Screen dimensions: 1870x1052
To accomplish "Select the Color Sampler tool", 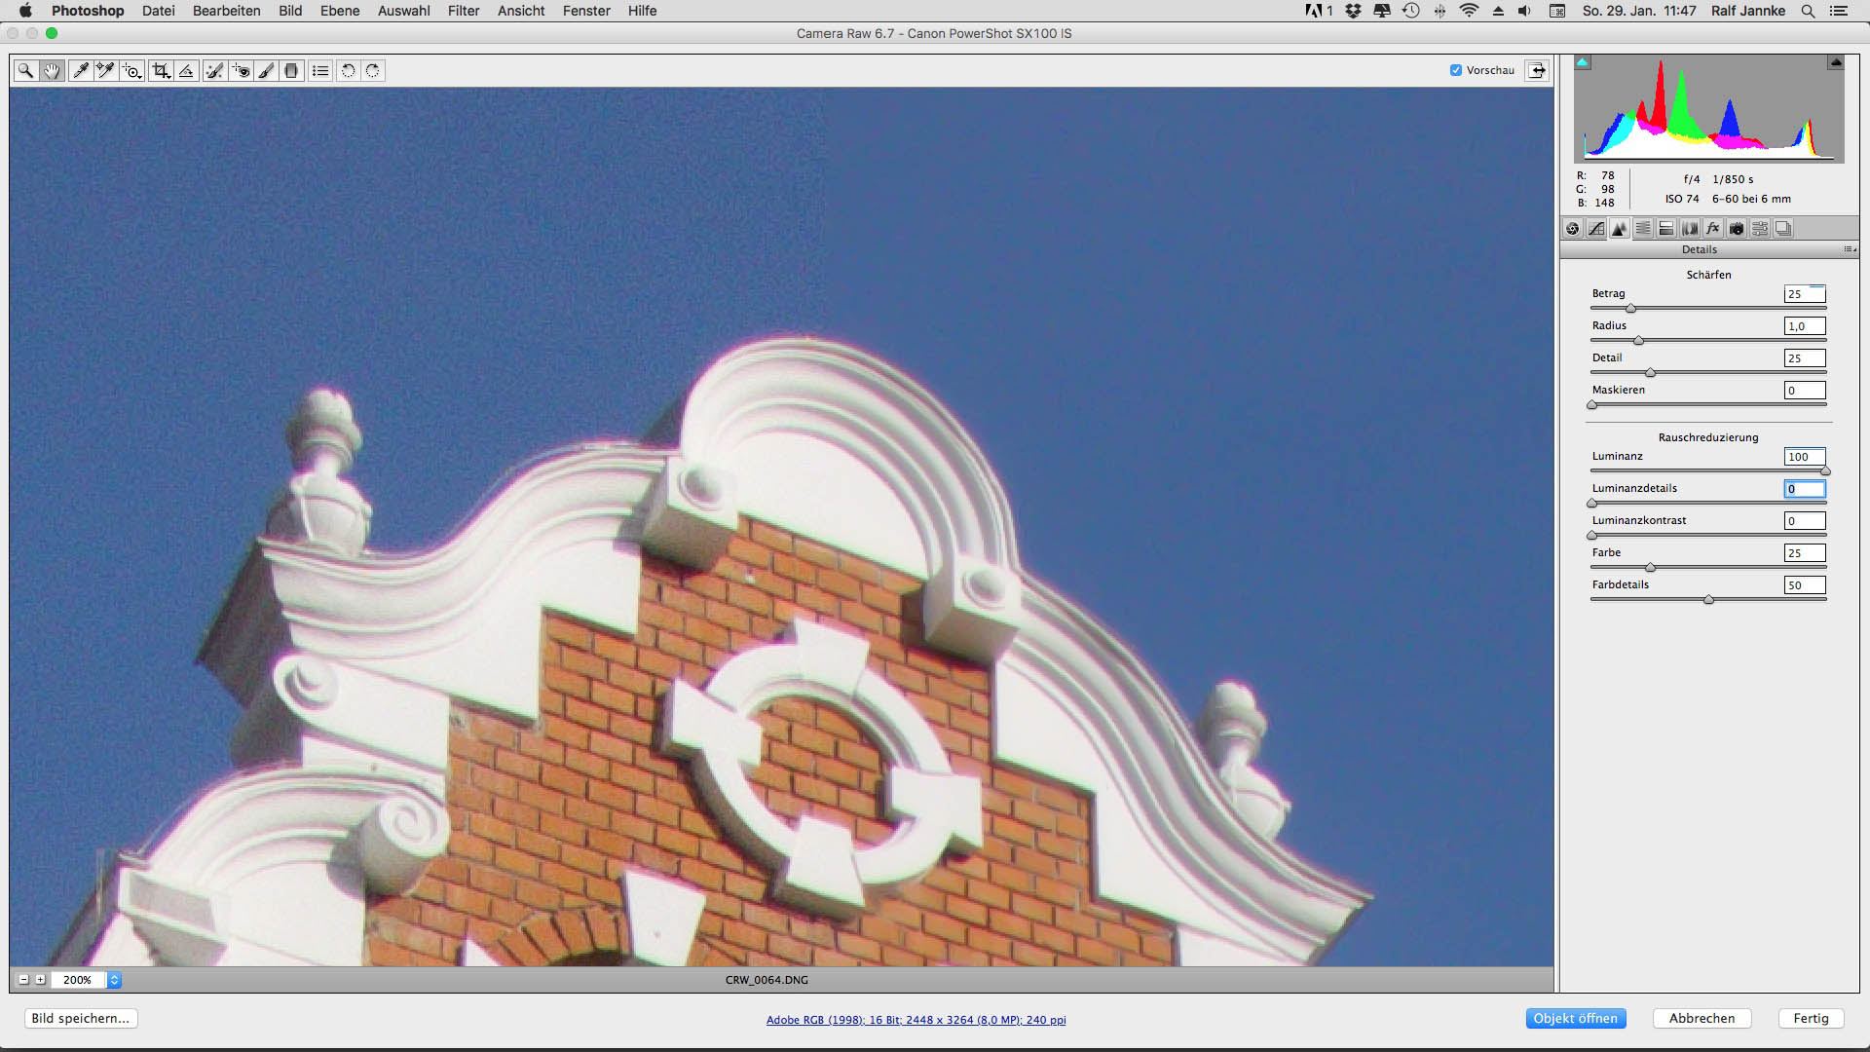I will (105, 70).
